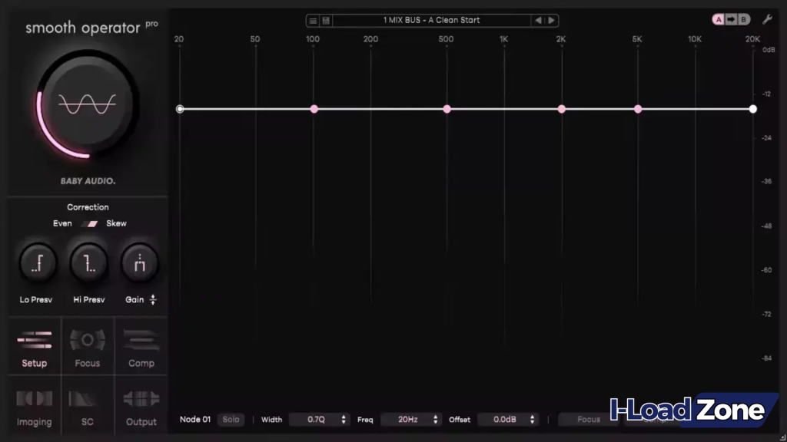Click the 50 frequency label
This screenshot has height=442, width=787.
coord(255,39)
